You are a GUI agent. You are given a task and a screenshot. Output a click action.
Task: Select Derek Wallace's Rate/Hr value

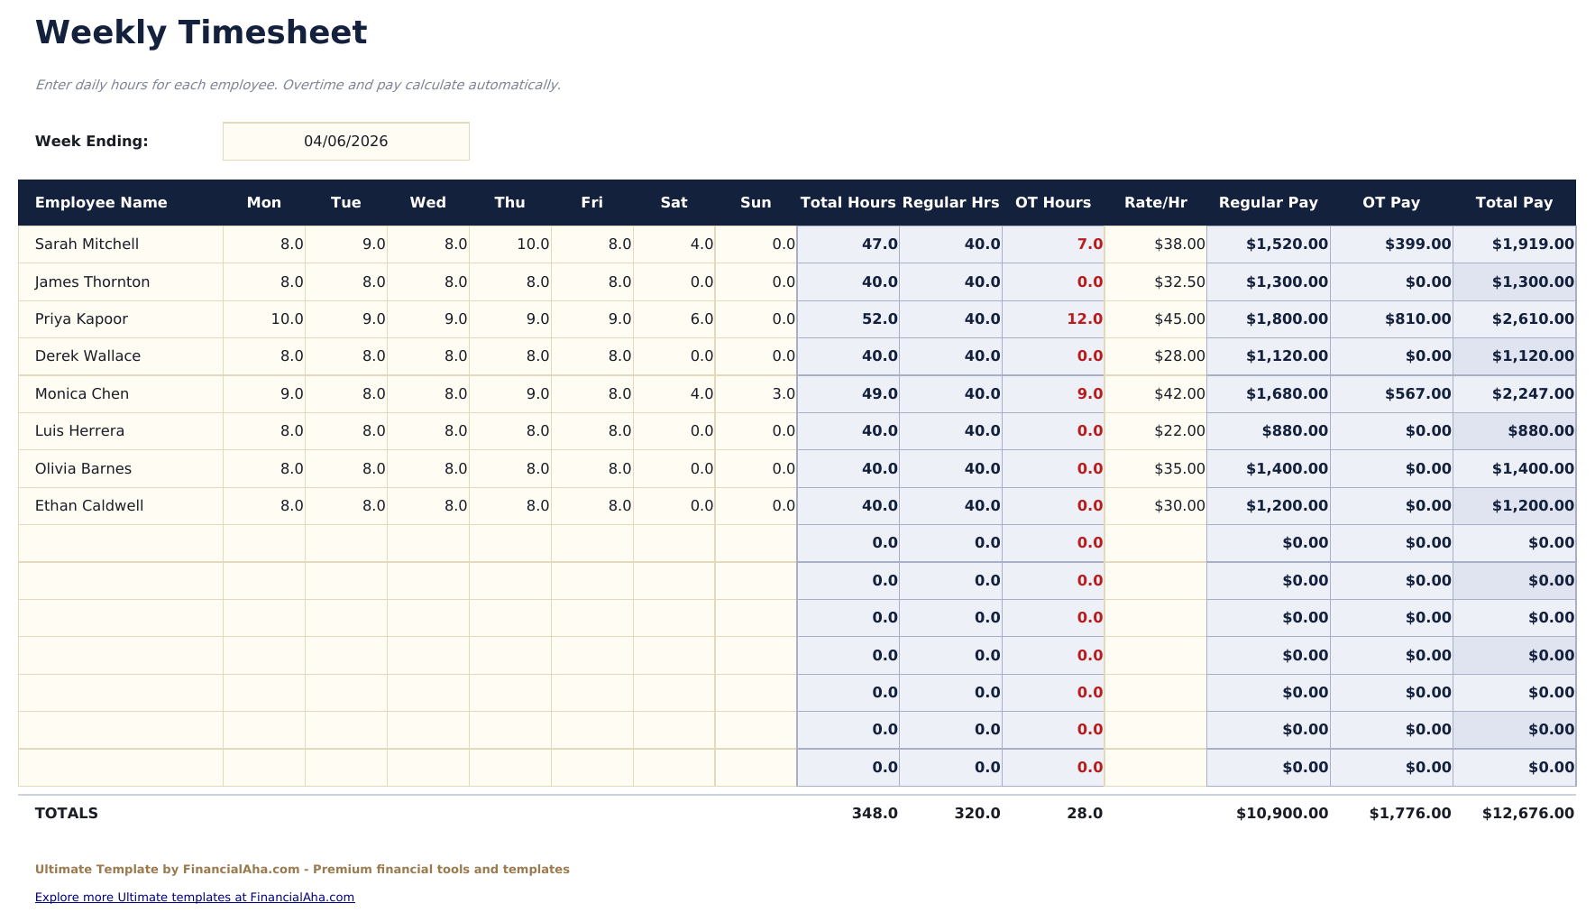tap(1155, 355)
